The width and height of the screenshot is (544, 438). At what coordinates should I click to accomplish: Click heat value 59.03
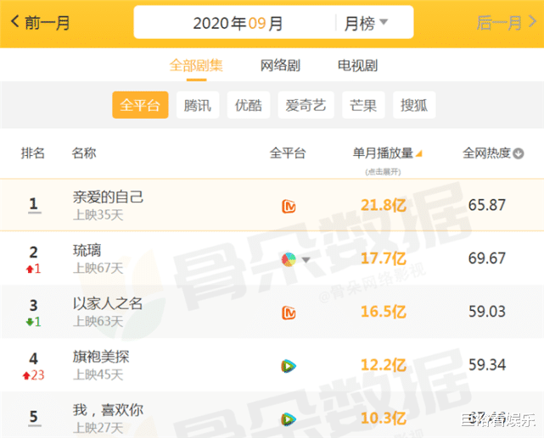[x=487, y=312]
